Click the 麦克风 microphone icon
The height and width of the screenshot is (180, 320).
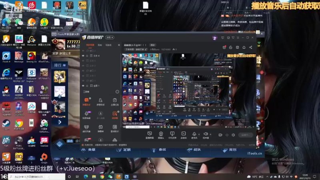coord(194,135)
